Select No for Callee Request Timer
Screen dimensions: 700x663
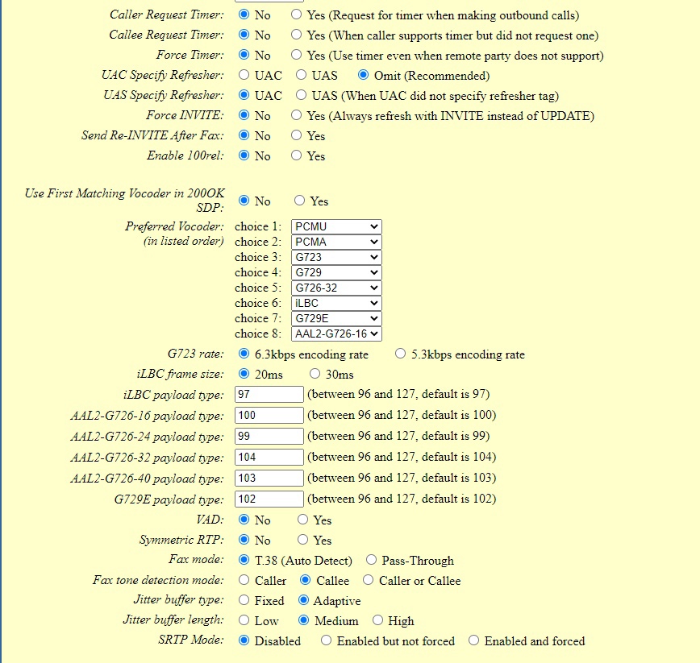click(x=244, y=35)
